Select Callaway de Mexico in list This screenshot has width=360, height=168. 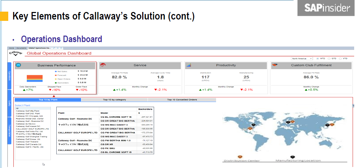click(33, 124)
